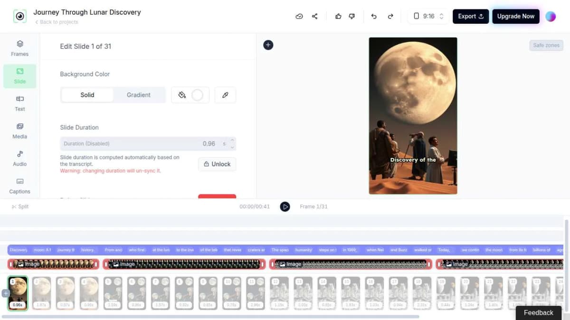The height and width of the screenshot is (320, 570).
Task: Select the Slide sidebar tool
Action: tap(19, 76)
